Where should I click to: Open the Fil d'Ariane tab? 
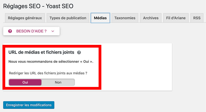(x=176, y=18)
